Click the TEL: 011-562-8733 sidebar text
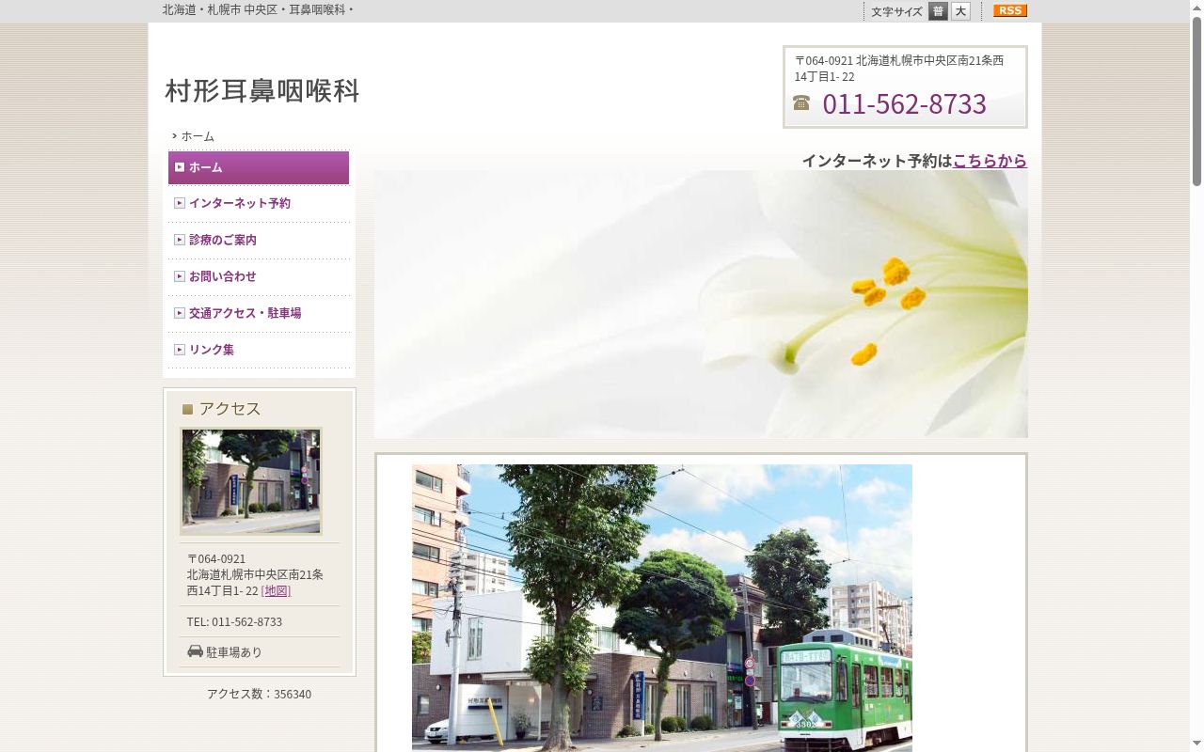 (234, 621)
